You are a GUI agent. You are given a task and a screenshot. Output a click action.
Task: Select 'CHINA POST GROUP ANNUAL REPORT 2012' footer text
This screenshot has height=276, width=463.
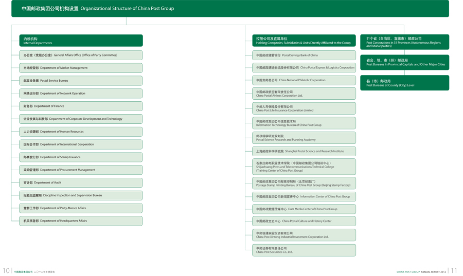click(421, 272)
